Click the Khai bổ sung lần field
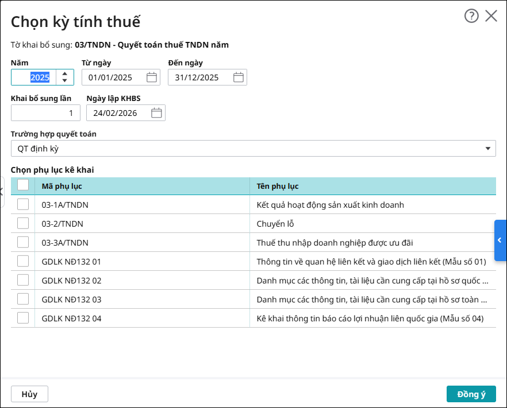This screenshot has height=408, width=507. [x=46, y=113]
